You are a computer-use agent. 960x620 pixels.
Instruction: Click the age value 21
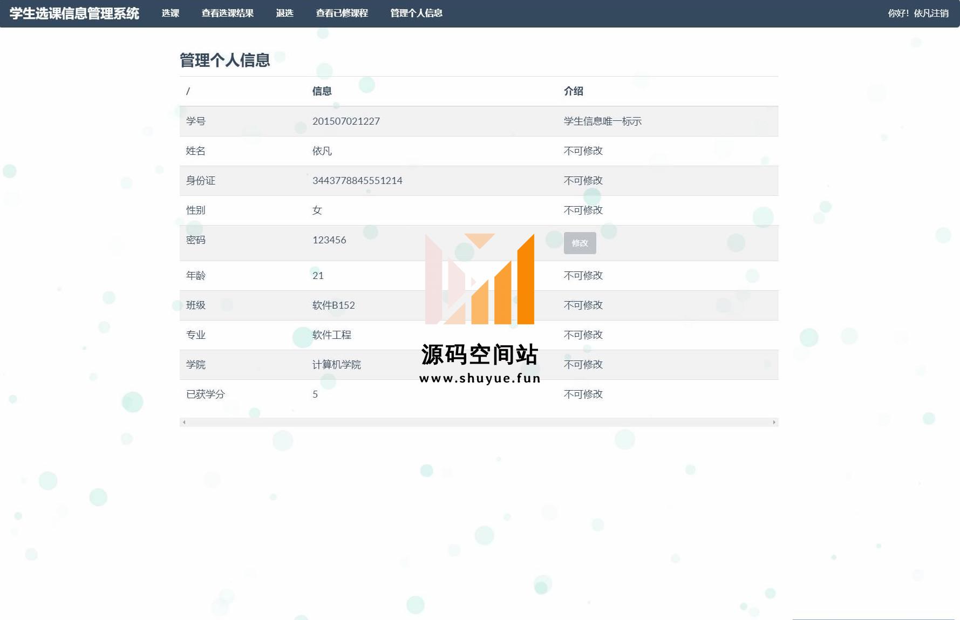(318, 275)
